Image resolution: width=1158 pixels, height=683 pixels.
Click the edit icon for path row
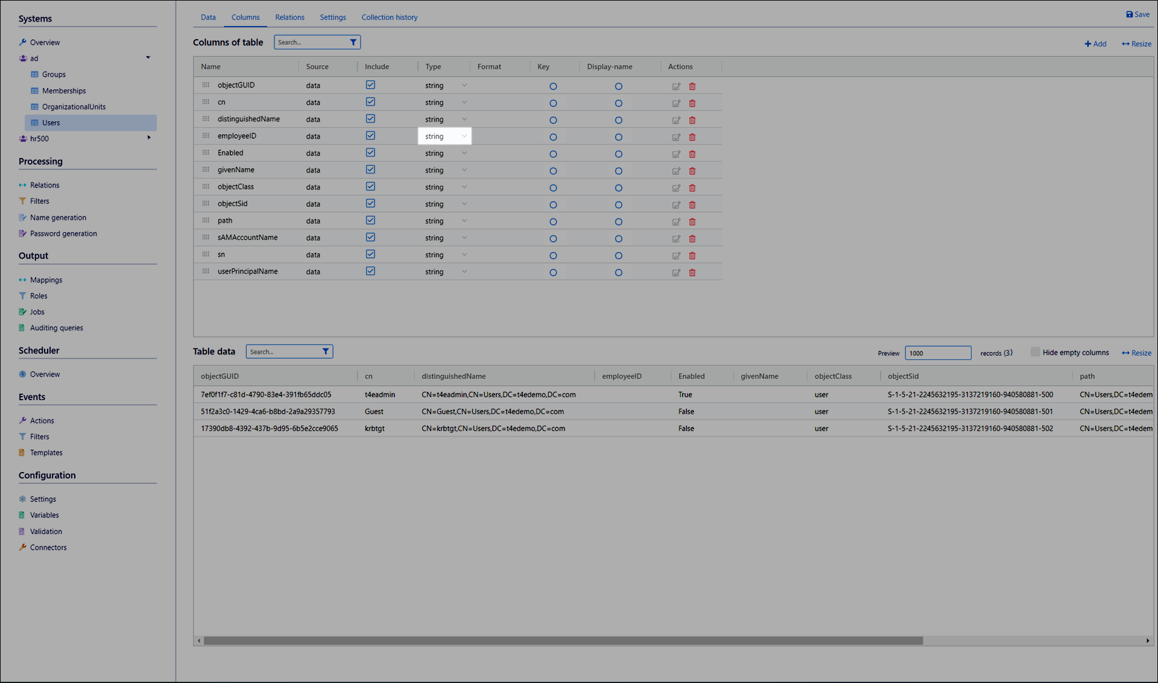click(x=676, y=222)
